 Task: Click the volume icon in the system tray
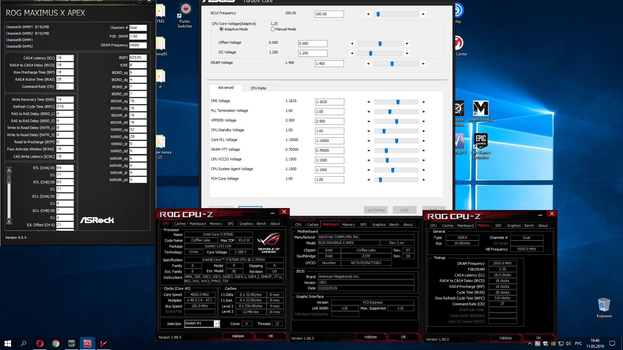point(568,344)
